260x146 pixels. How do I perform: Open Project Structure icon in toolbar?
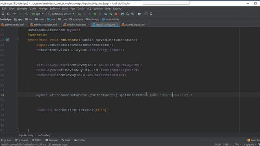146,14
